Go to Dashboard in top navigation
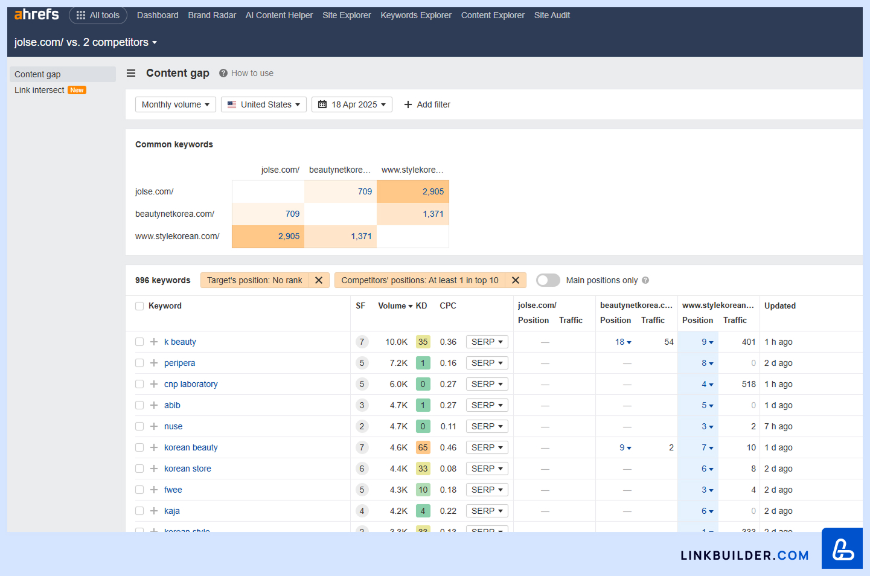Viewport: 870px width, 576px height. pyautogui.click(x=158, y=15)
